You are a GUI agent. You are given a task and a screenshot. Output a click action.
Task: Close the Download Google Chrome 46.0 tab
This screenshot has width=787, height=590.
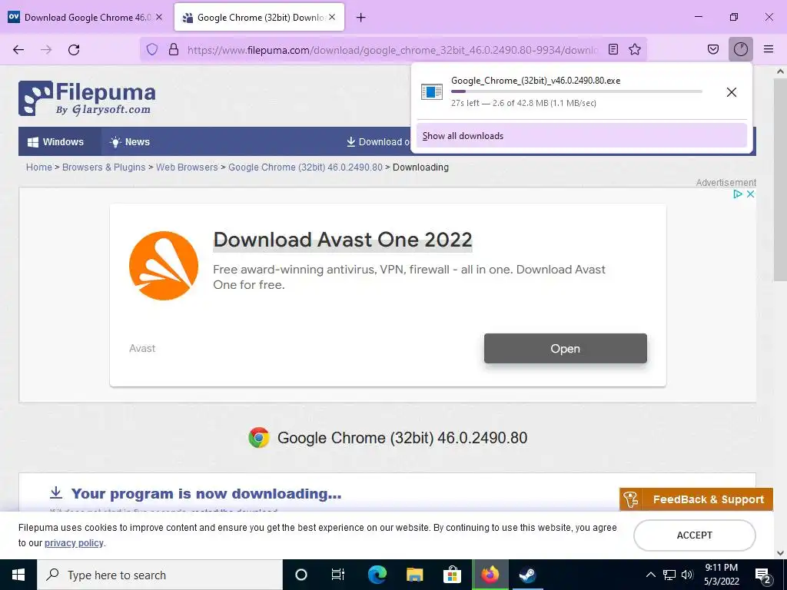point(159,17)
